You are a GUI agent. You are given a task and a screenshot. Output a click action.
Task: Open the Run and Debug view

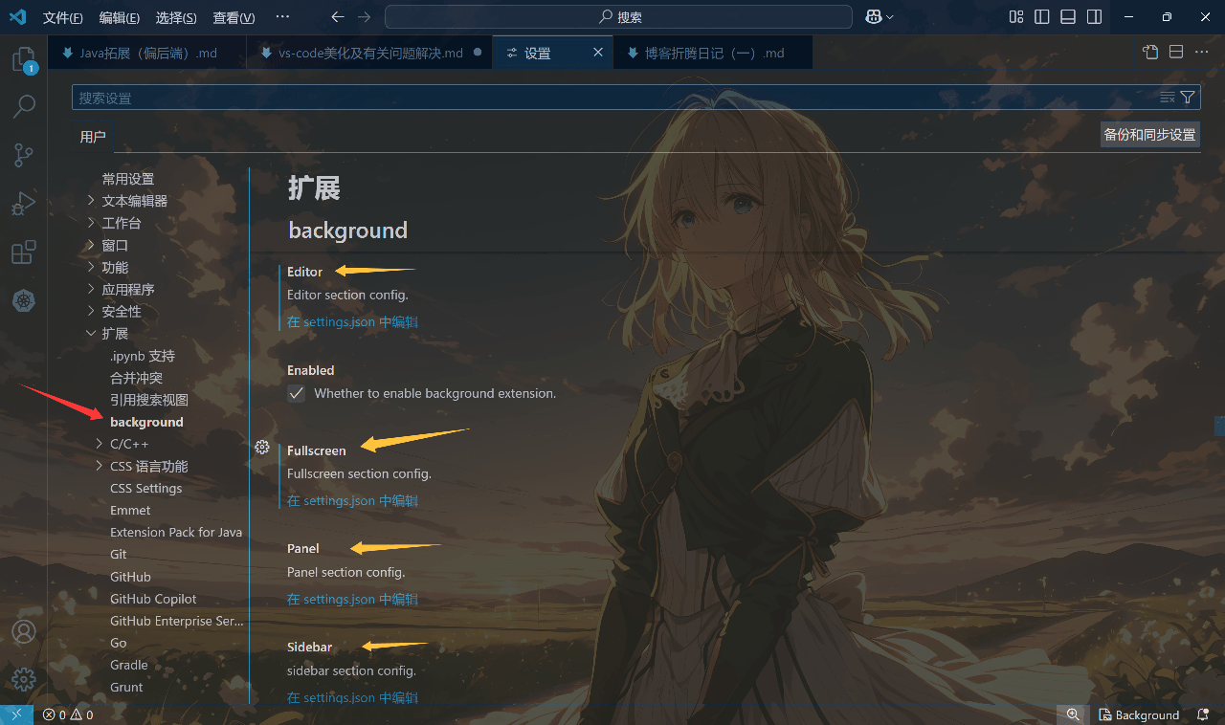point(23,204)
